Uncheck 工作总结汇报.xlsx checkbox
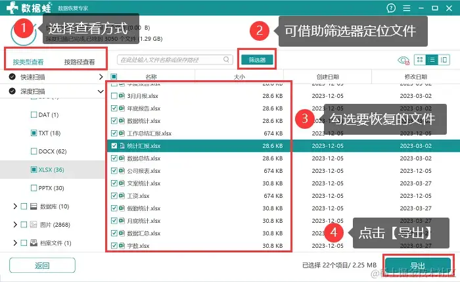 pyautogui.click(x=114, y=133)
